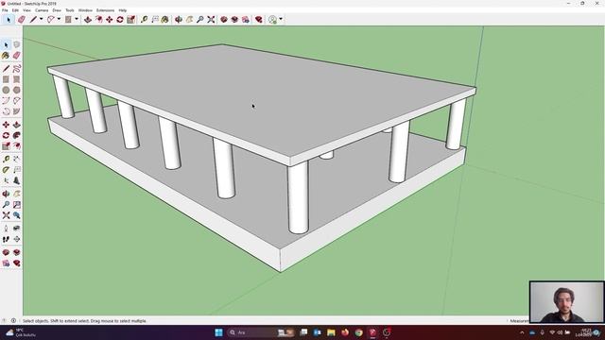The height and width of the screenshot is (340, 605).
Task: Open the Extensions menu
Action: (x=105, y=10)
